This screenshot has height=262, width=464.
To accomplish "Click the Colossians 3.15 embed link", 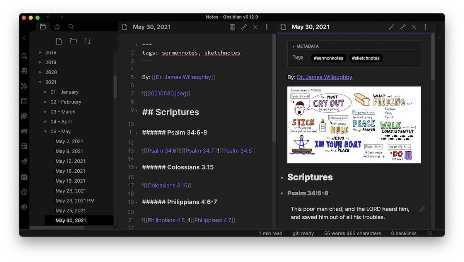I will tap(167, 185).
